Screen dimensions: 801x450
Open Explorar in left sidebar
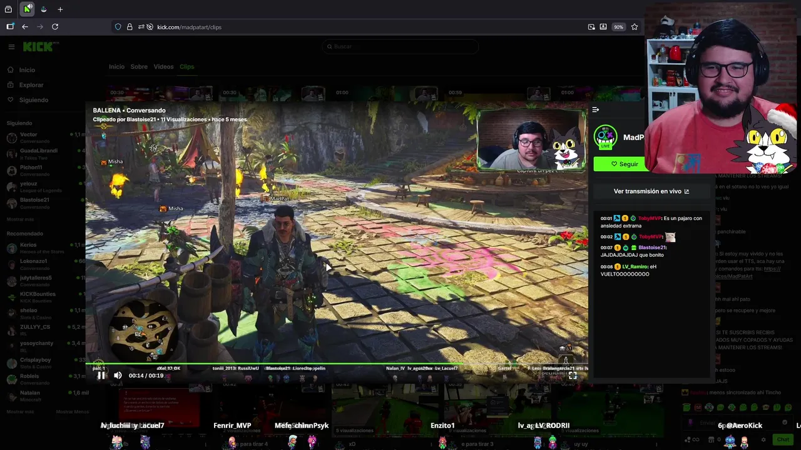[31, 85]
